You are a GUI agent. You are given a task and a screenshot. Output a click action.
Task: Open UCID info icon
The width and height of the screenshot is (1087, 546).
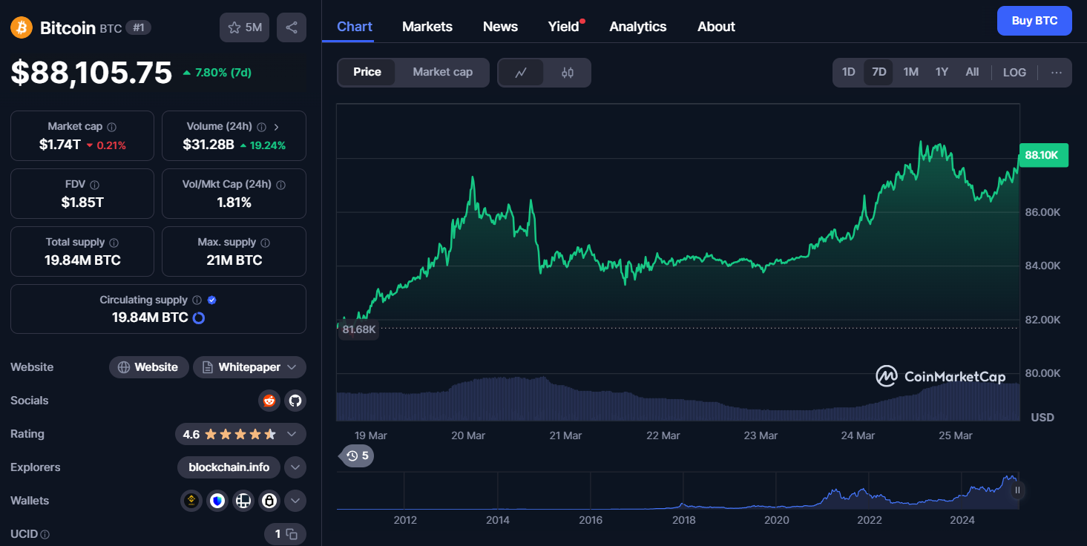tap(45, 534)
